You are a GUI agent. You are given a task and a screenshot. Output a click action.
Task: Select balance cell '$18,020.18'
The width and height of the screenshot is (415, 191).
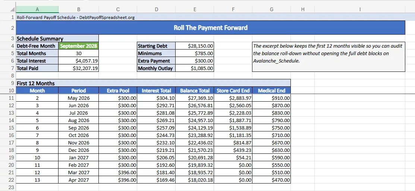coord(195,180)
